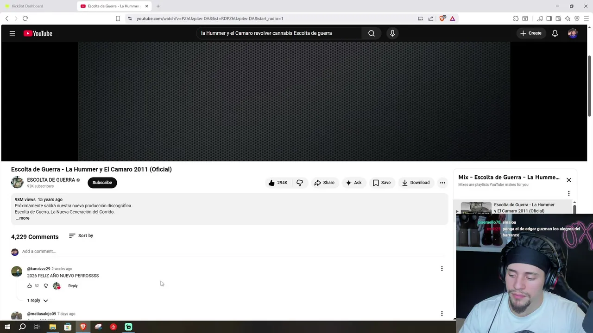Open Brave VPN shield icon
593x333 pixels.
[x=577, y=18]
